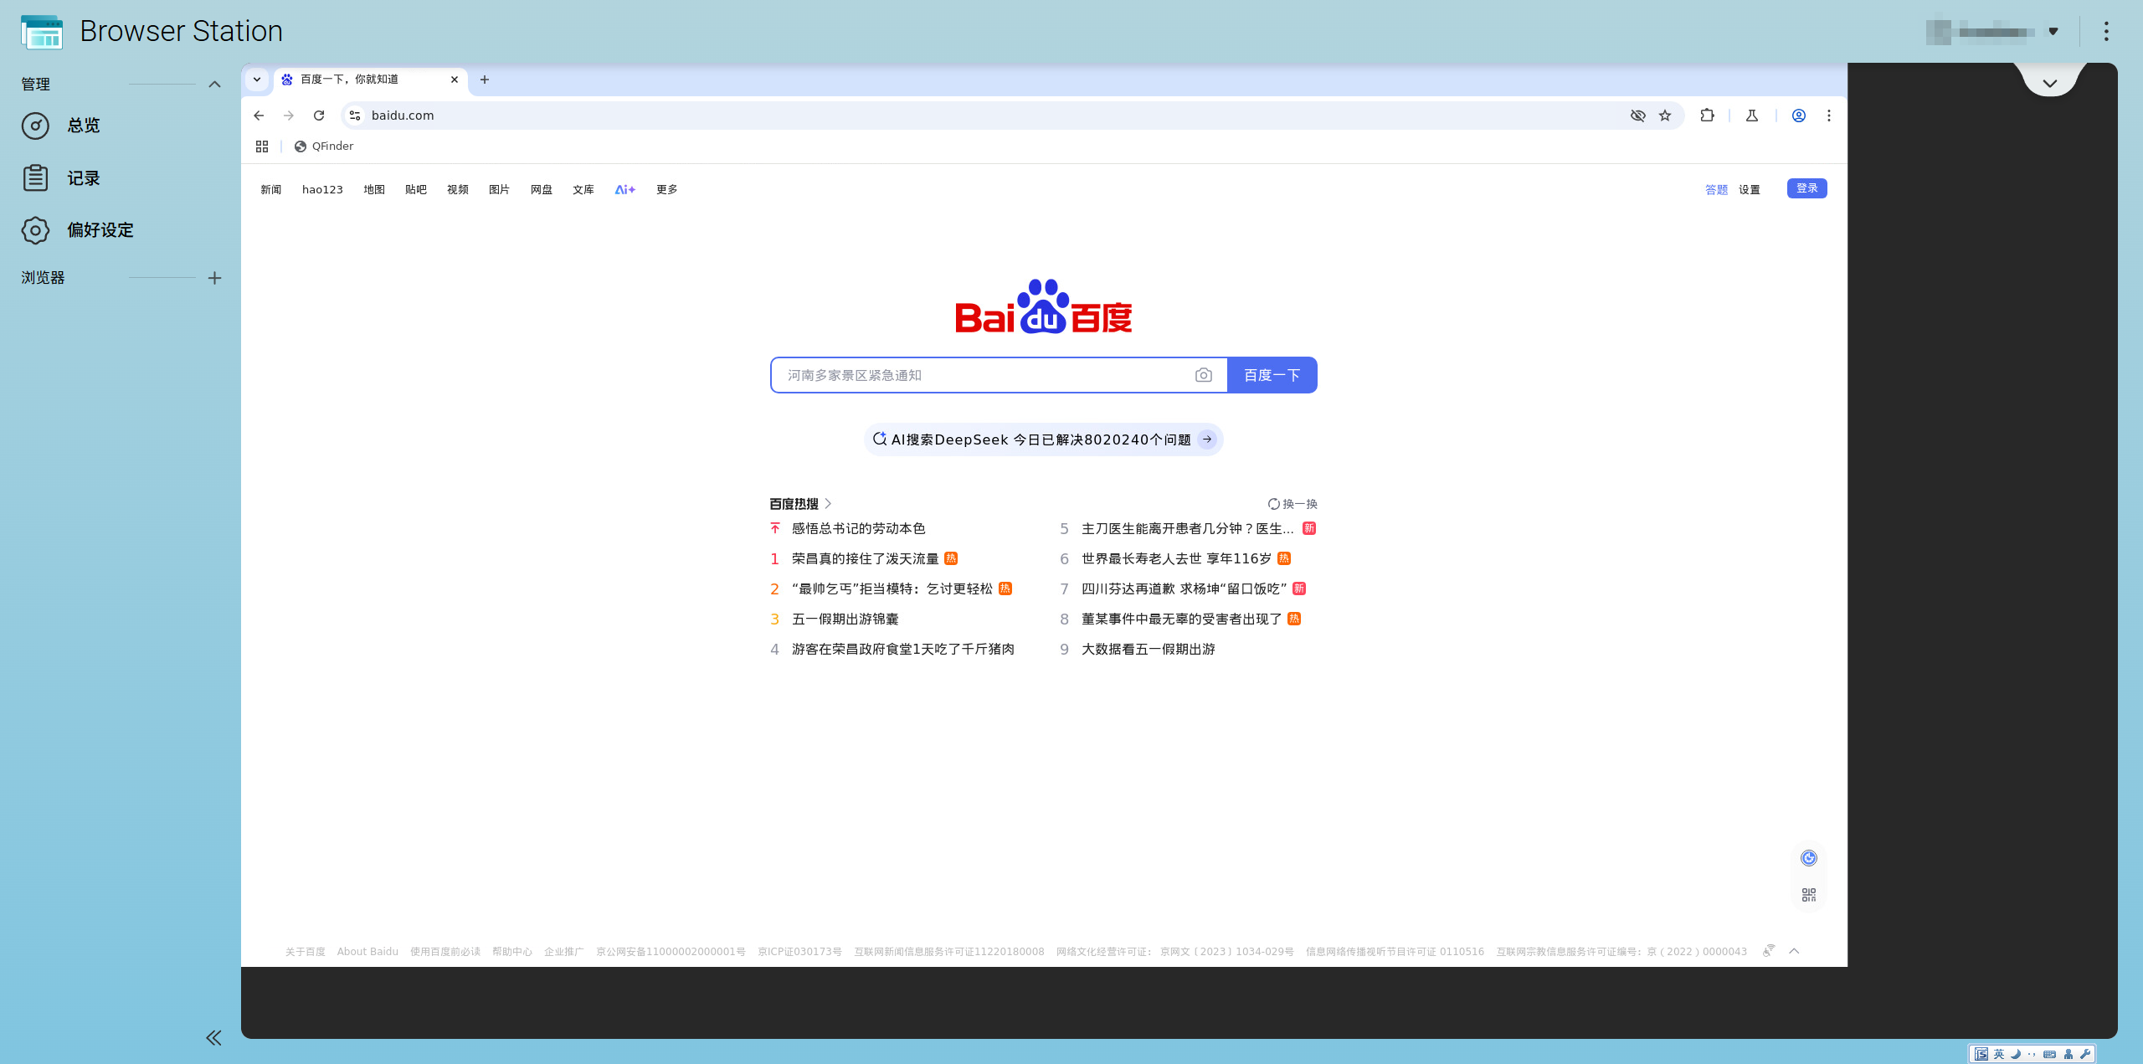Screen dimensions: 2143x1064
Task: Open the tab search dropdown arrow
Action: 257,80
